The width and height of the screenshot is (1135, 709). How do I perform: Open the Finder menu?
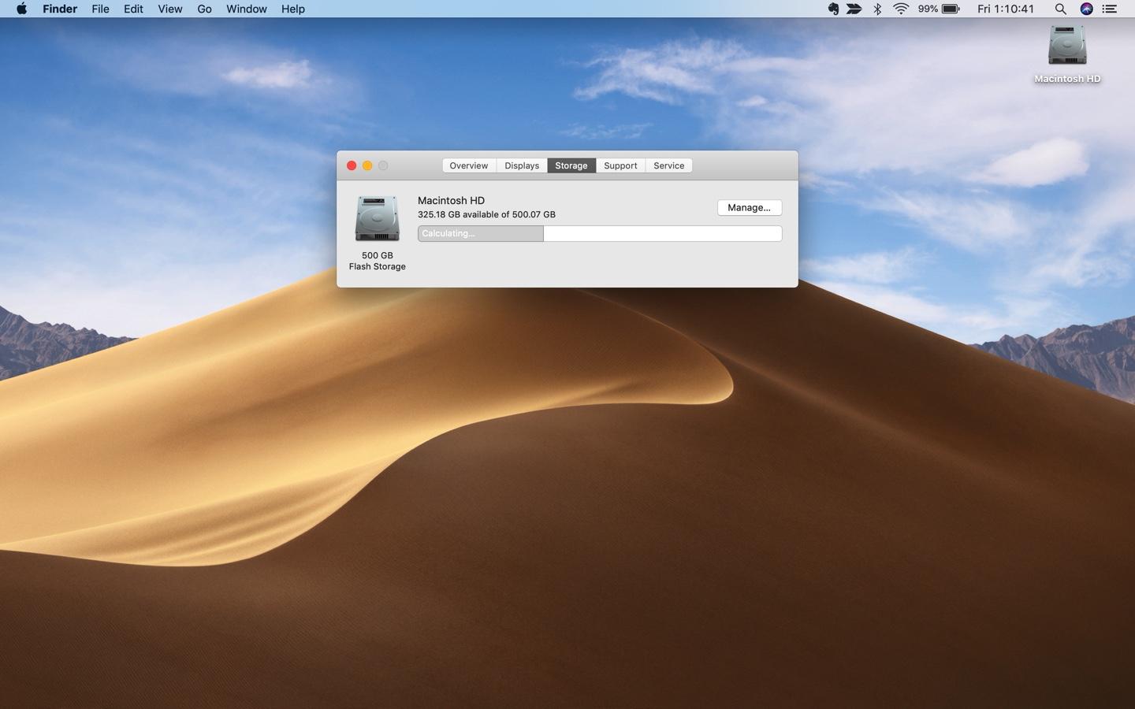click(x=60, y=9)
